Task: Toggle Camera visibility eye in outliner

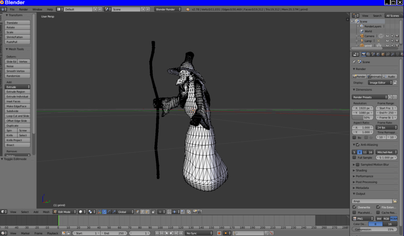Action: point(387,36)
